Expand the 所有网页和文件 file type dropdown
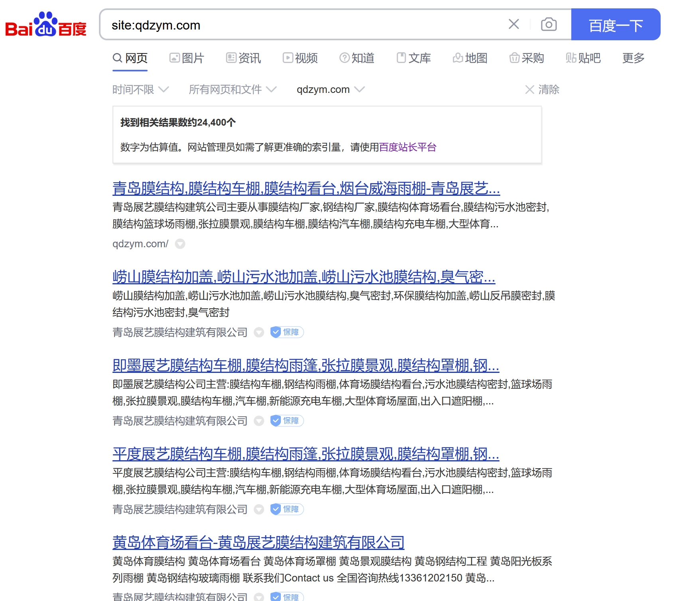677x601 pixels. (232, 89)
